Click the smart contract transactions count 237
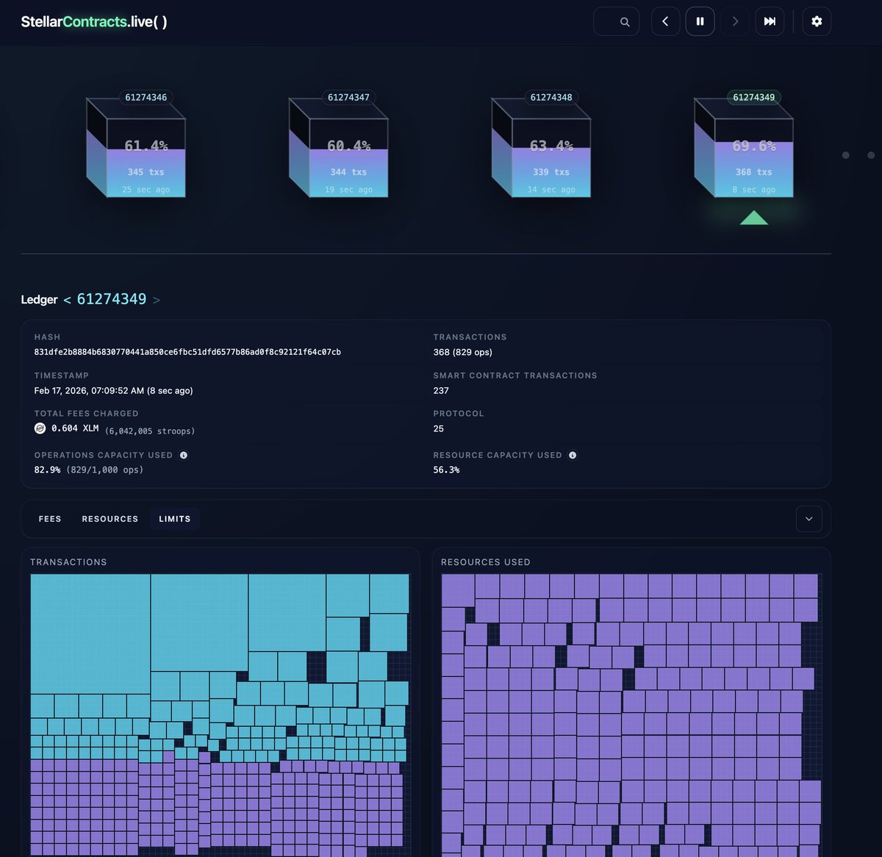The width and height of the screenshot is (882, 857). click(441, 390)
